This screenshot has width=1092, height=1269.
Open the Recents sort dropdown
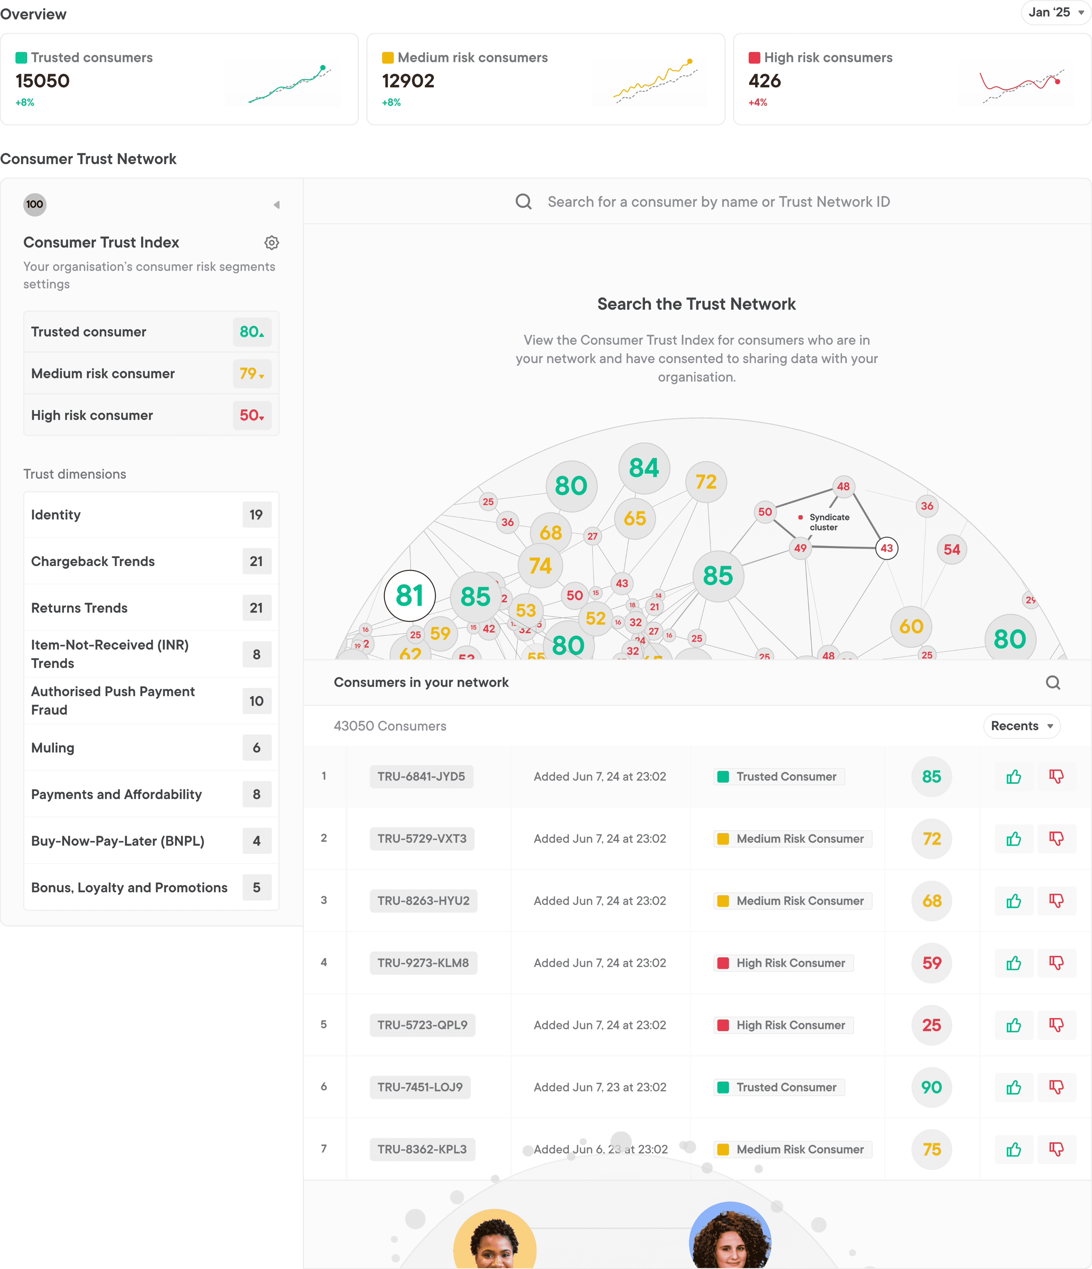click(1022, 726)
